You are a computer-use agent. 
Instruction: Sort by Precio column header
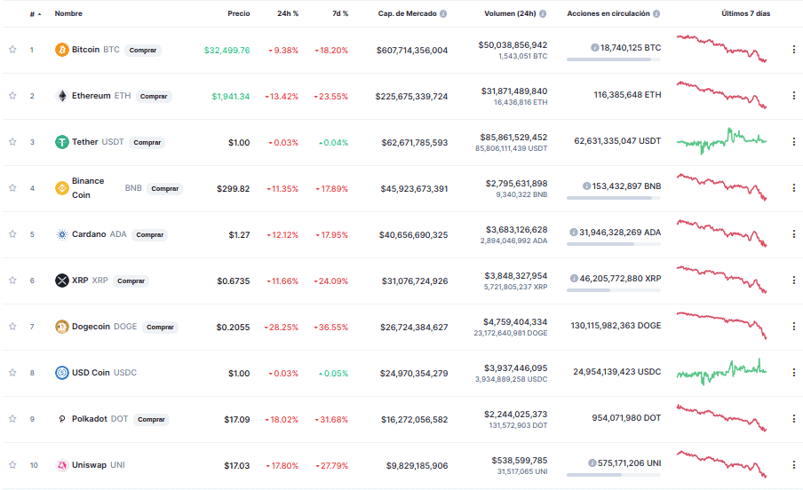click(239, 13)
